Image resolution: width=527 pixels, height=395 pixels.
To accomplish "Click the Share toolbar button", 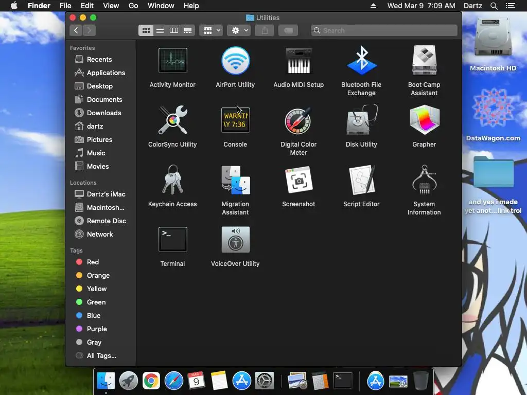I will [265, 30].
